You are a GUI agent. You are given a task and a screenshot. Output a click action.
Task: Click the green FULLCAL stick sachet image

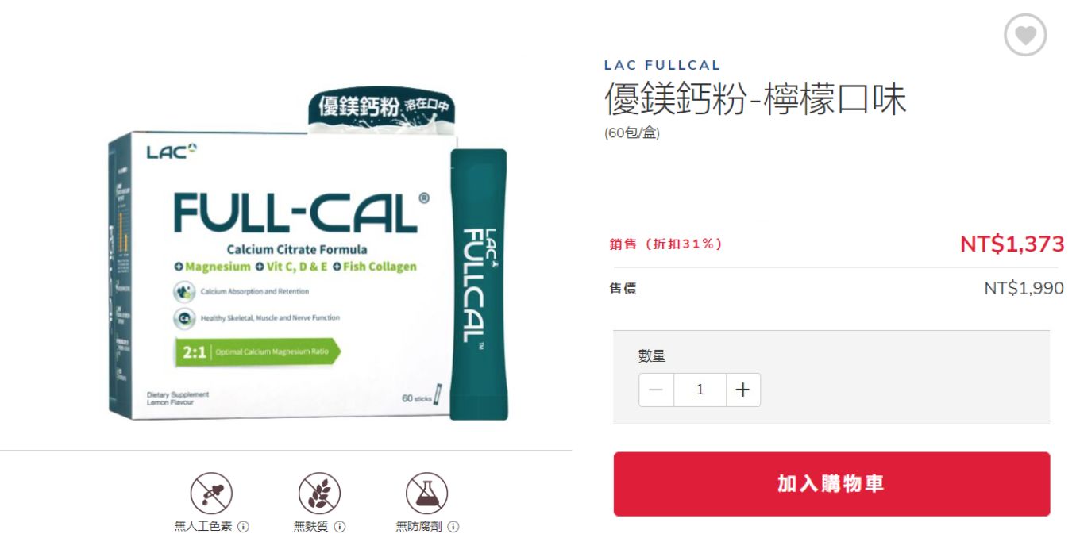pyautogui.click(x=479, y=284)
